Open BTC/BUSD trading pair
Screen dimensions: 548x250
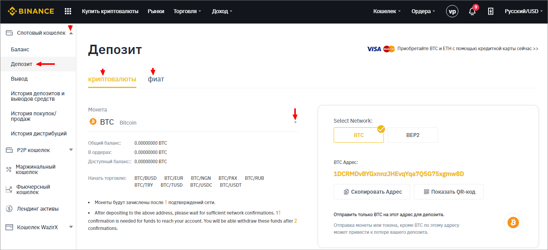coord(146,178)
